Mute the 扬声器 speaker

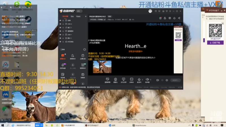point(147,80)
